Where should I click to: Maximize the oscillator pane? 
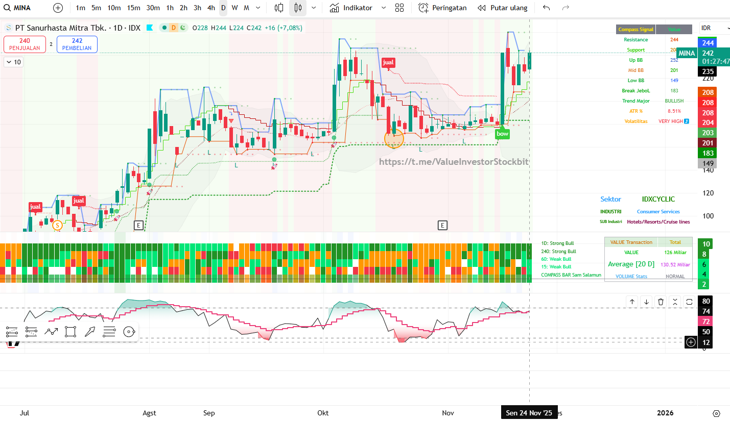690,302
